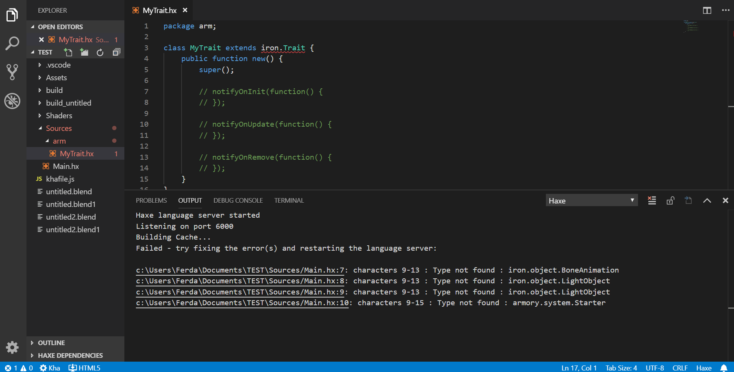Expand the .vscode folder
This screenshot has width=734, height=372.
[75, 65]
